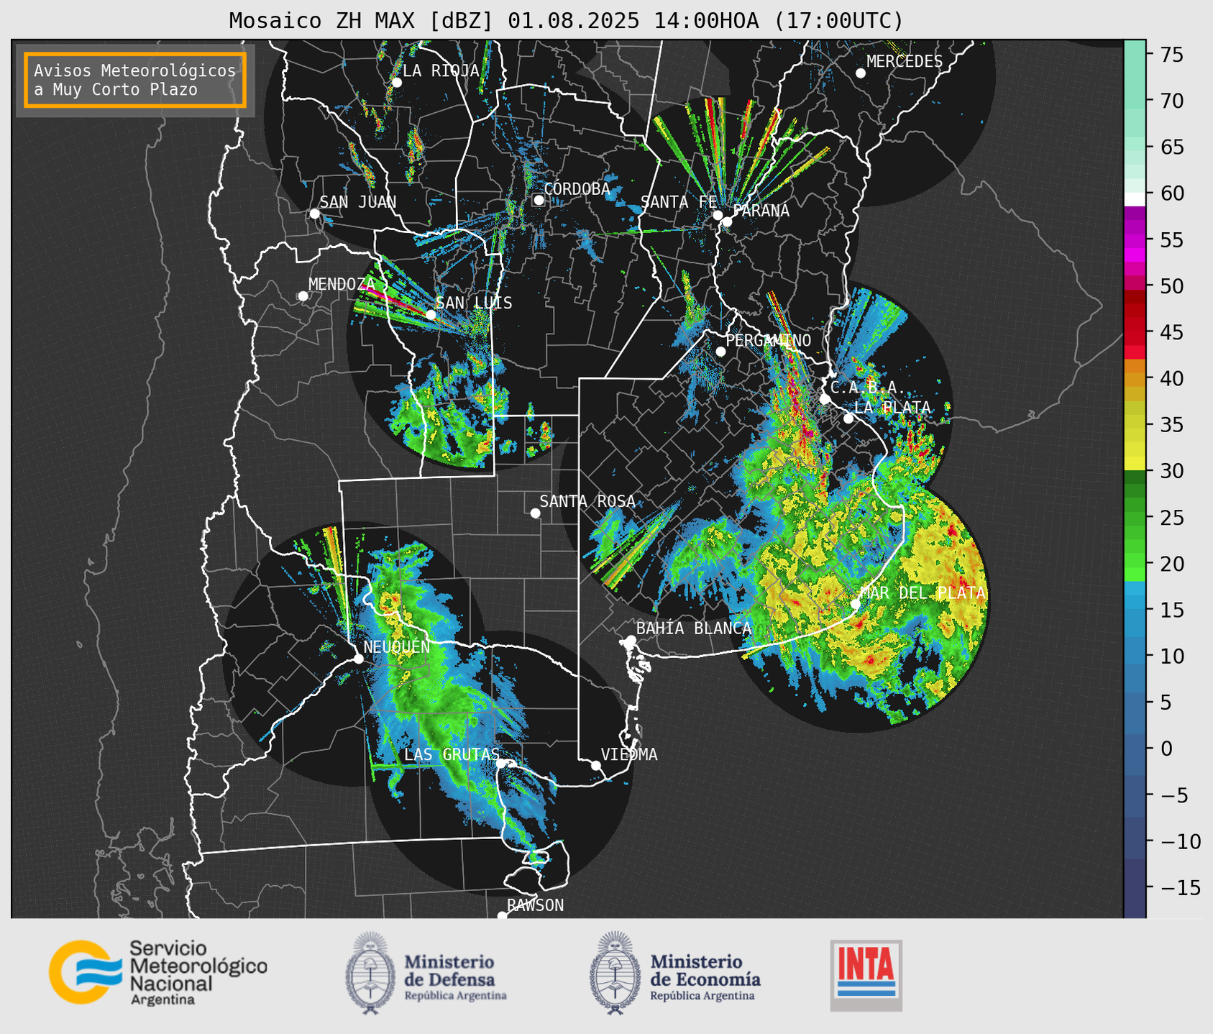Click the SANTA ROSA label text
Viewport: 1213px width, 1034px height.
pos(587,501)
